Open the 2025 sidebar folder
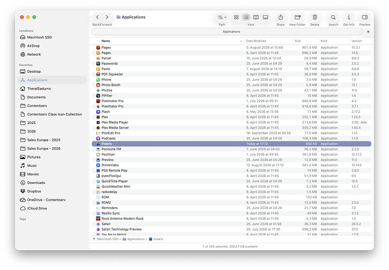 [52, 123]
